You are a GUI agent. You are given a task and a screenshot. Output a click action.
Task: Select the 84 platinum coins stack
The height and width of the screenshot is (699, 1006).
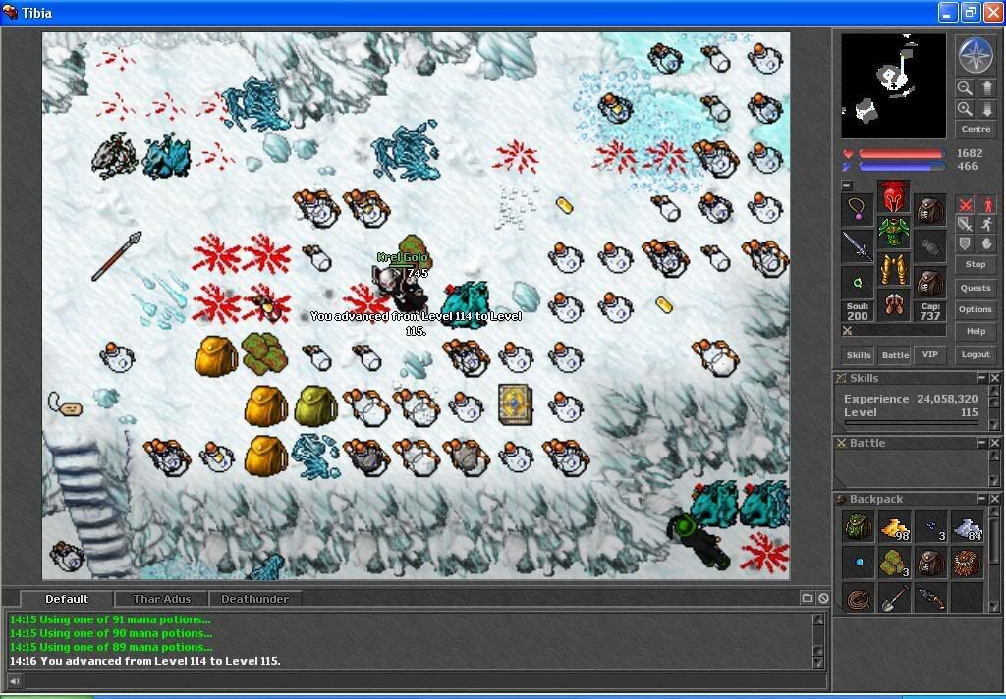point(967,526)
